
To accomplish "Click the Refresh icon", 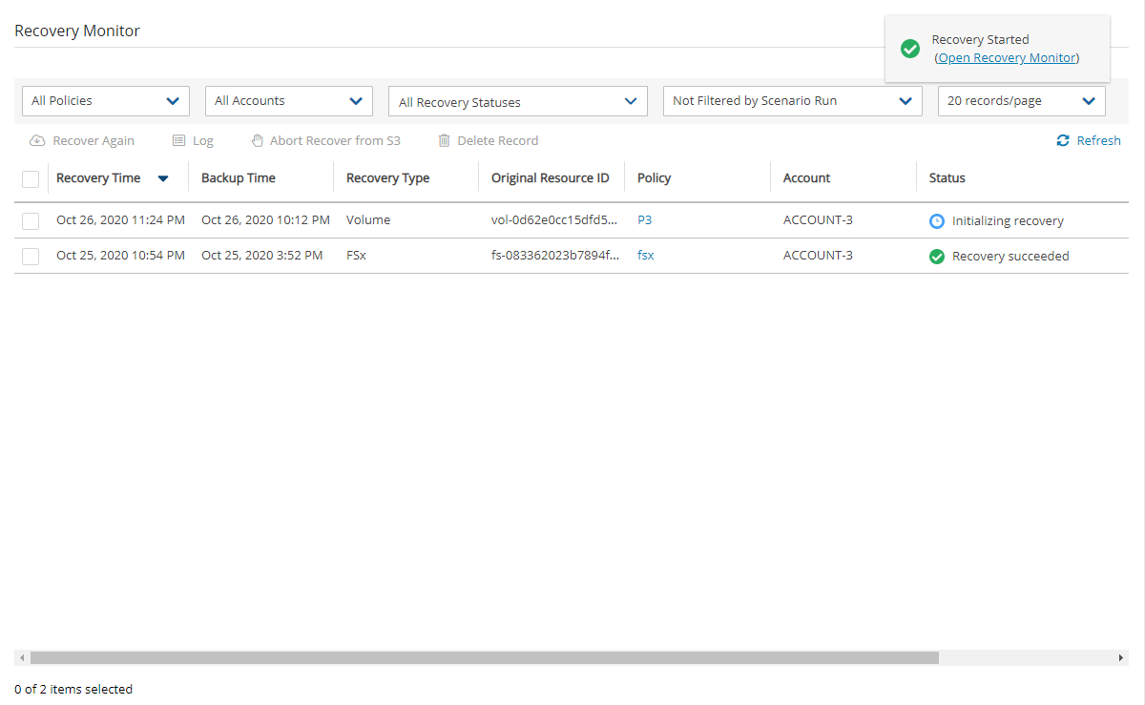I will (x=1063, y=141).
